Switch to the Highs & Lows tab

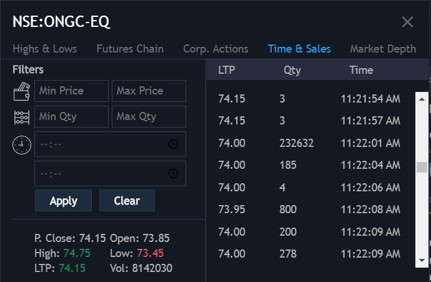pos(44,49)
